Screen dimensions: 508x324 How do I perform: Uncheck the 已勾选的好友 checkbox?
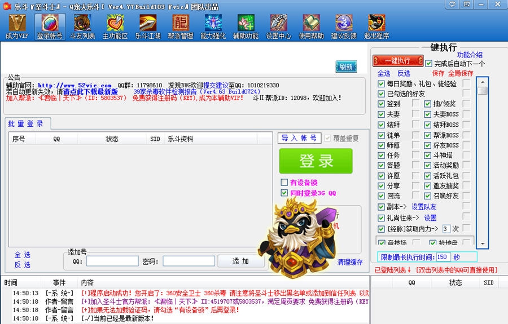click(x=382, y=94)
